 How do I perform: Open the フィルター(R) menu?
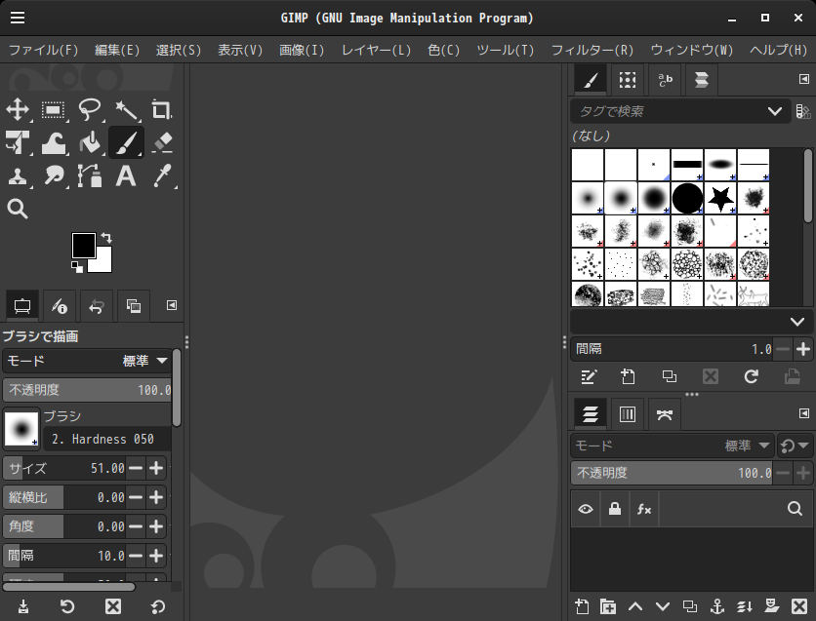[x=592, y=50]
